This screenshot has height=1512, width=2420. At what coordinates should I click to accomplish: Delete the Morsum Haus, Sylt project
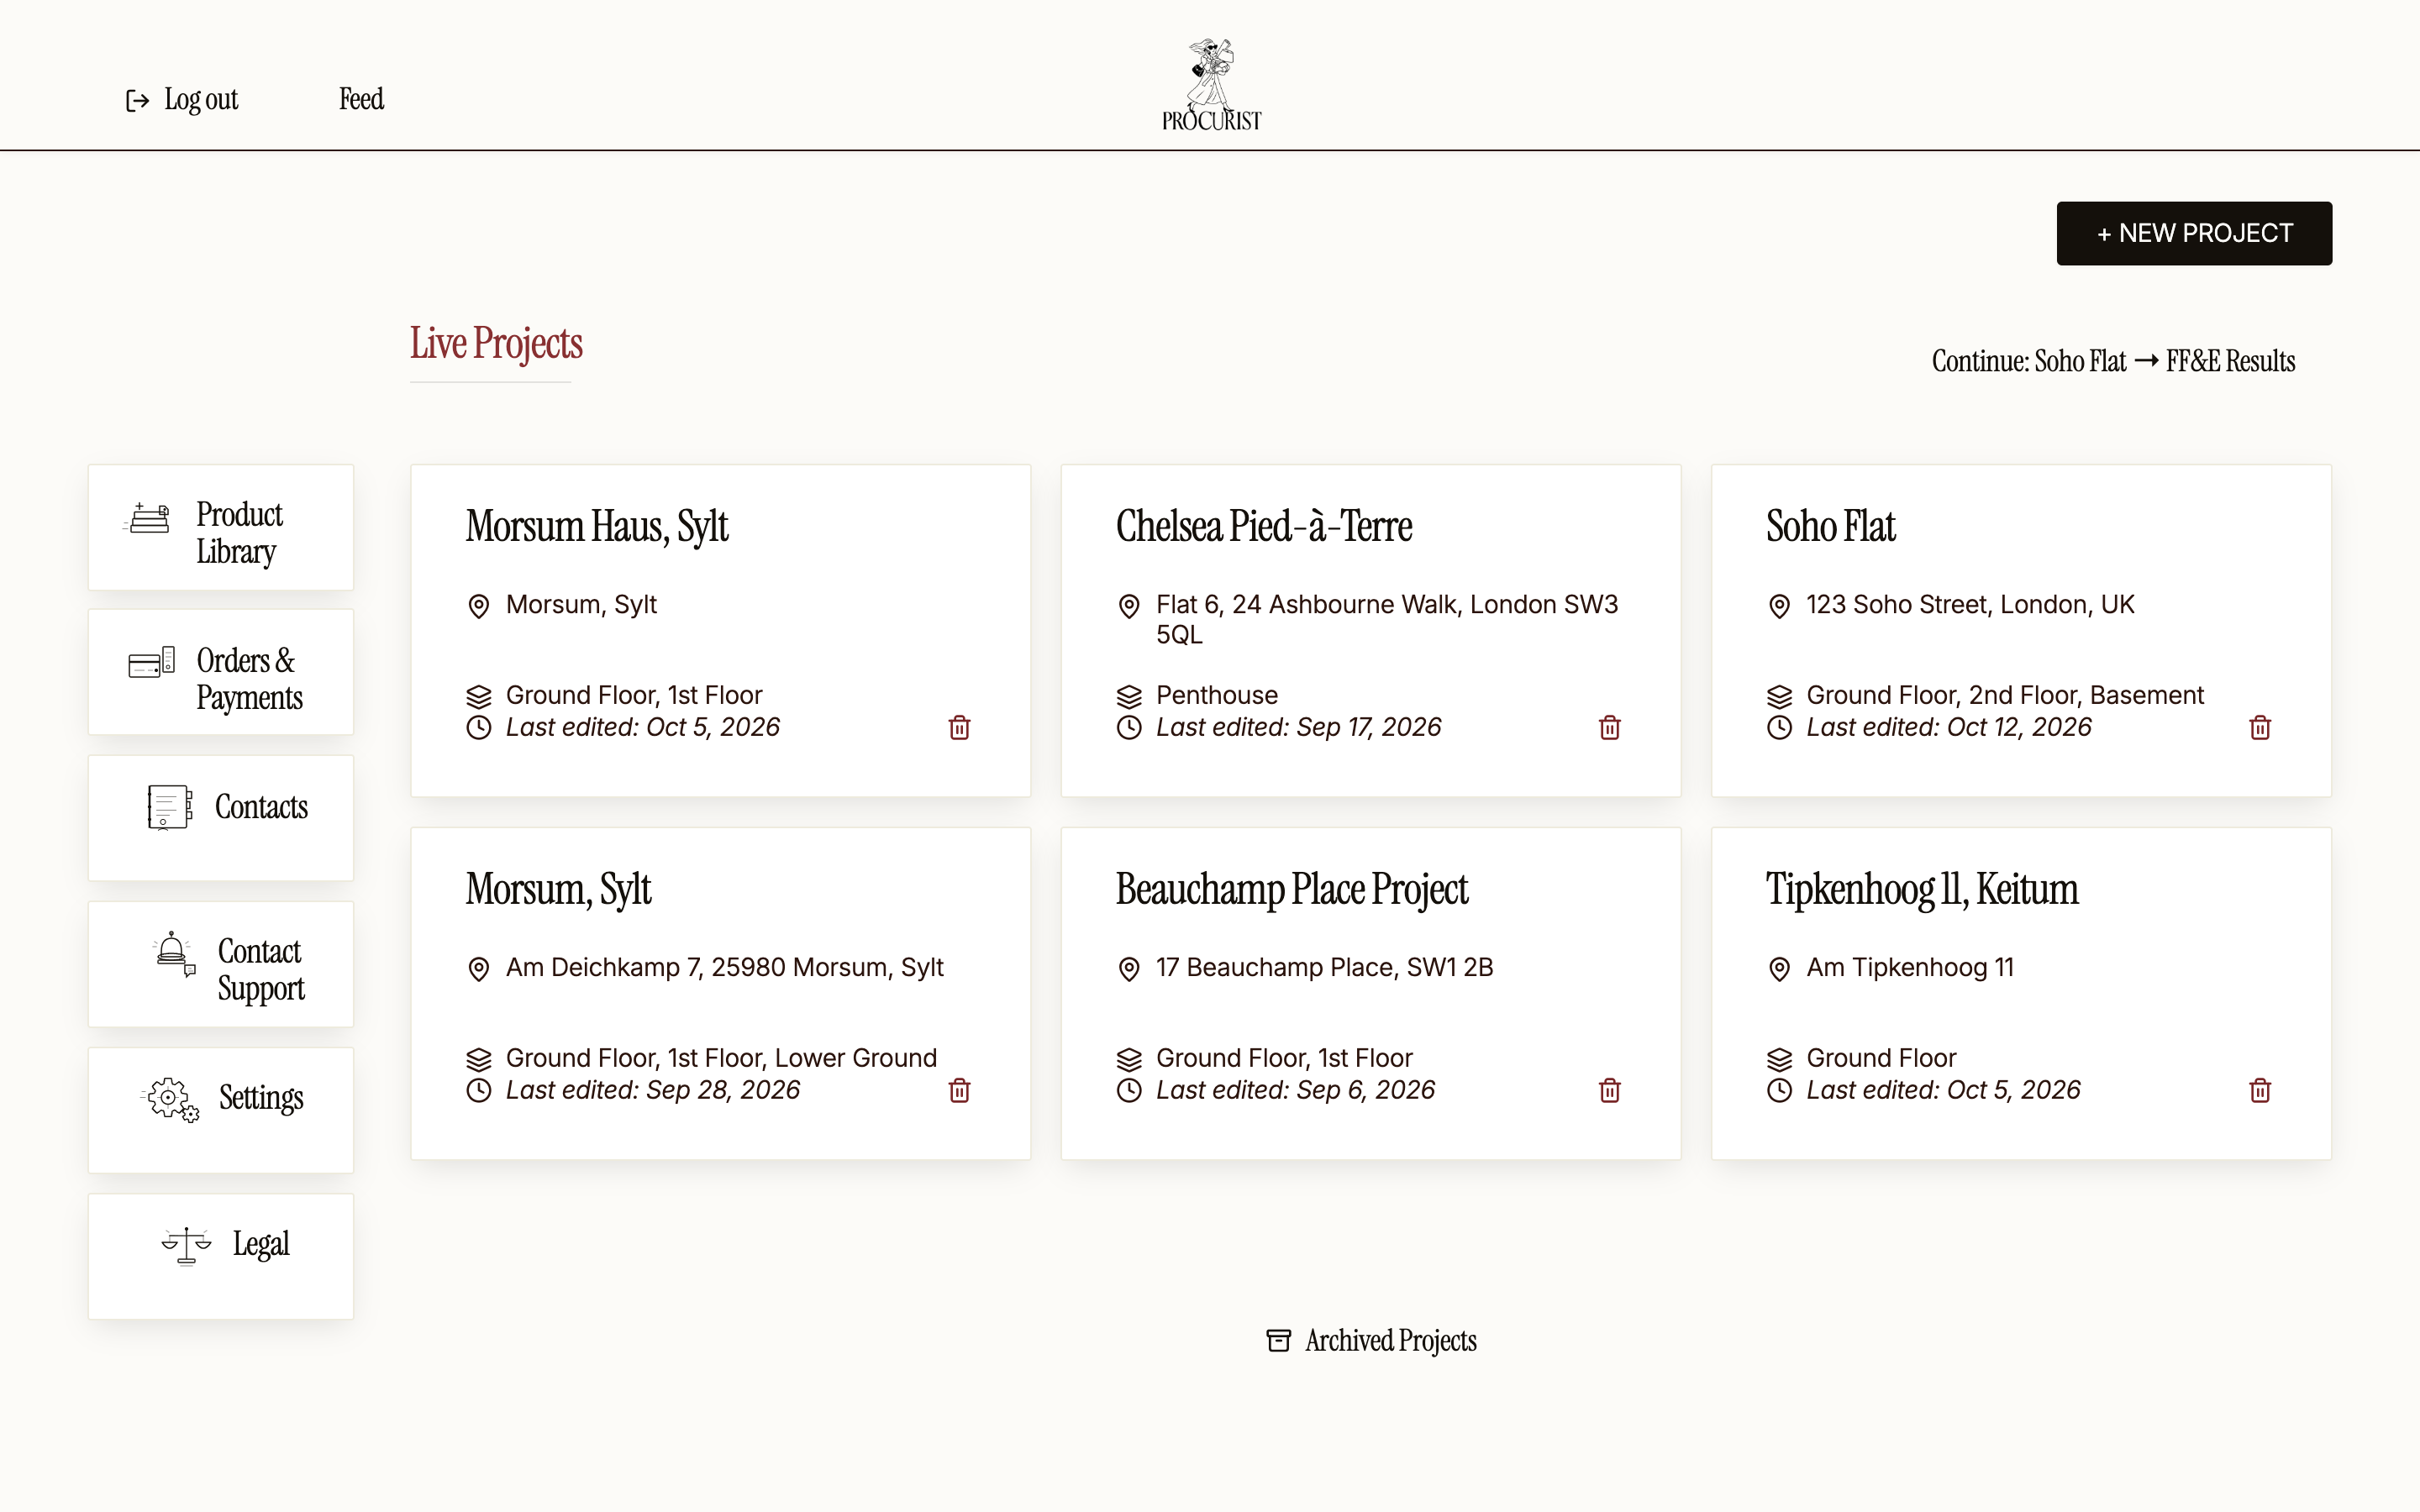(959, 727)
